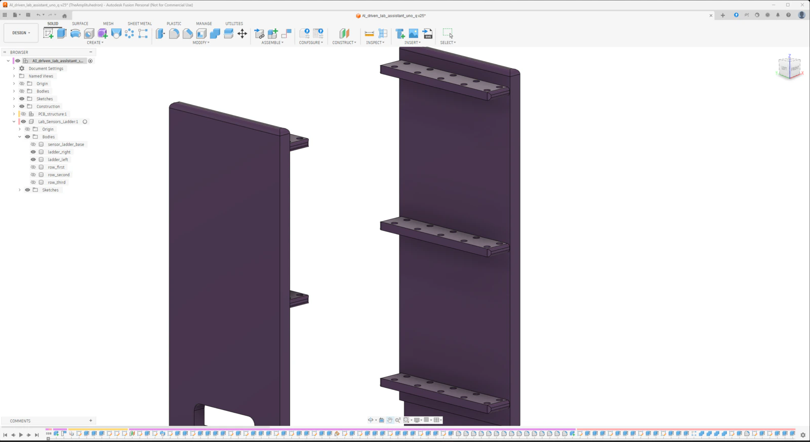Click the Window Select tool icon

click(448, 33)
